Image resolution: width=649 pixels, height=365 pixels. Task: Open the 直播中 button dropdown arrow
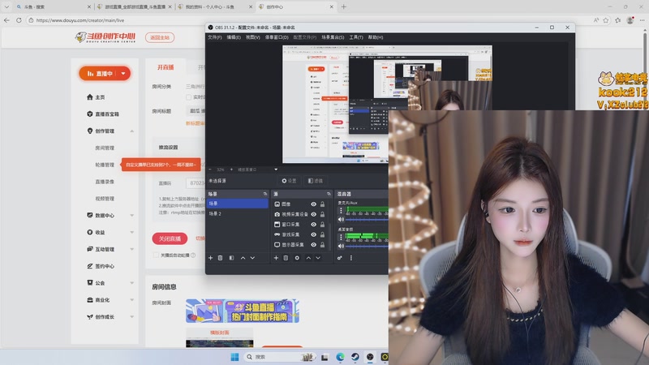tap(123, 74)
